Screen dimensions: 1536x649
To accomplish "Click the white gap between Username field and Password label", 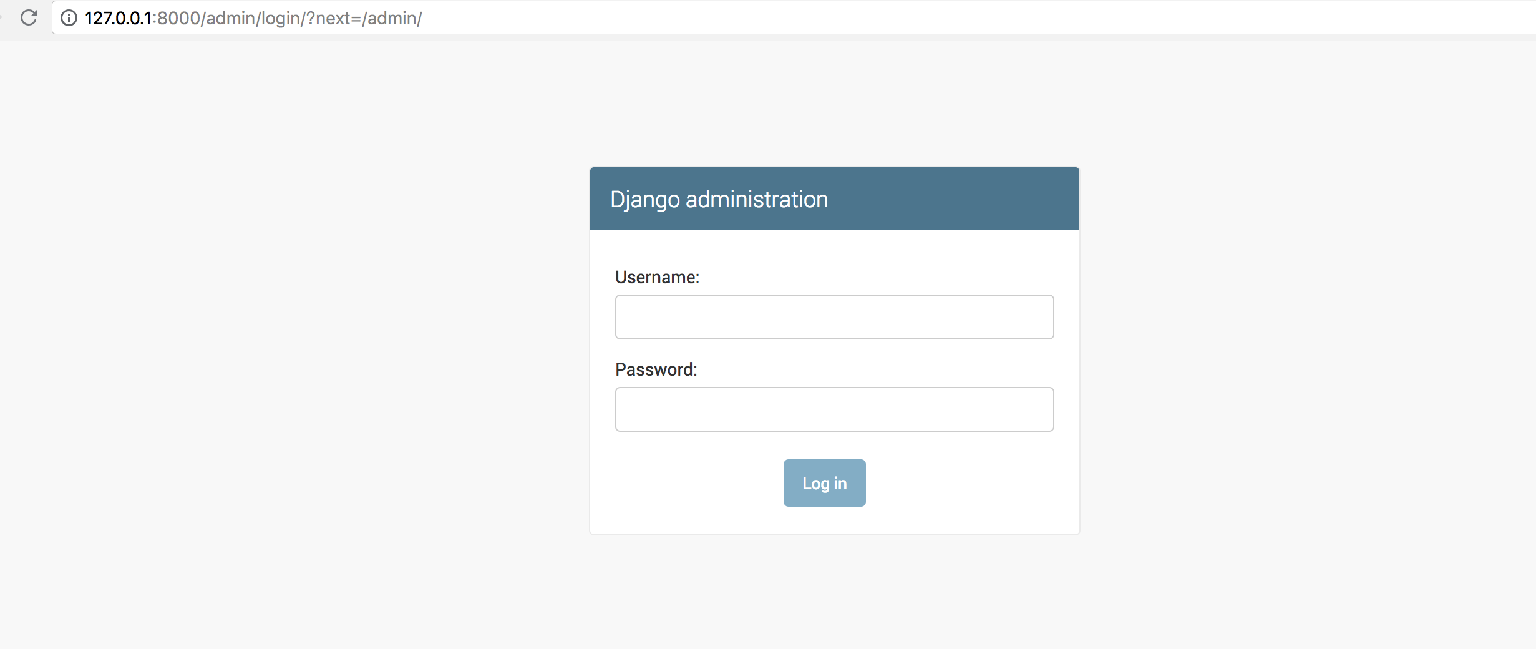I will 834,349.
